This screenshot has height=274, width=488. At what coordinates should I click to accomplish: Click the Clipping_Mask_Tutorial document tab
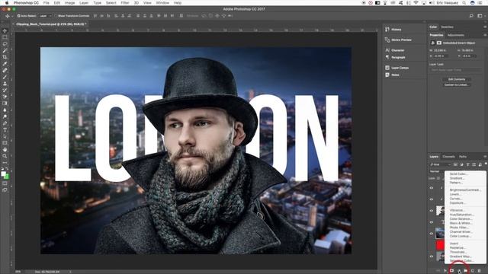(x=51, y=24)
